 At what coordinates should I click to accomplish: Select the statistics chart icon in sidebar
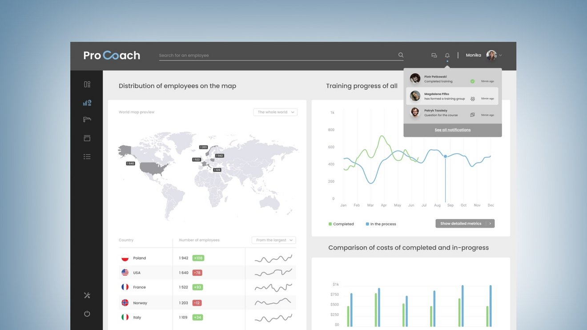pyautogui.click(x=87, y=103)
